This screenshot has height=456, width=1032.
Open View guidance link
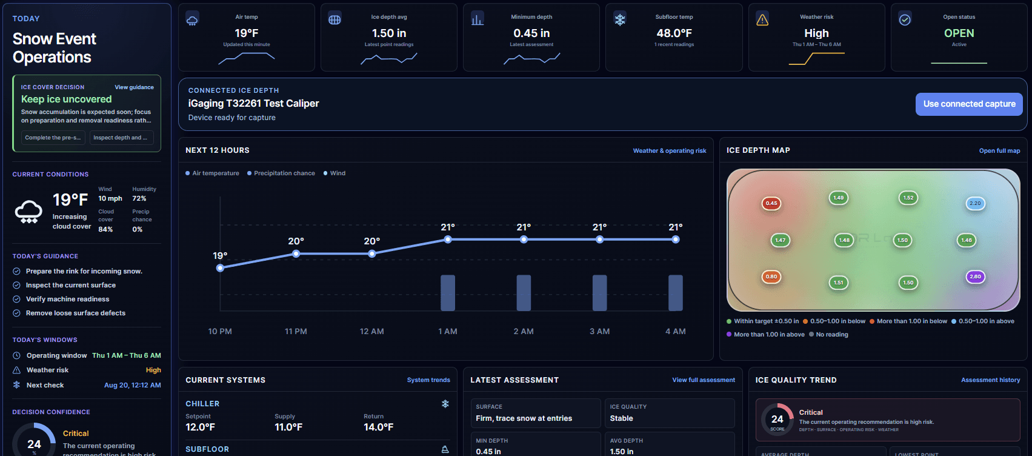tap(134, 87)
